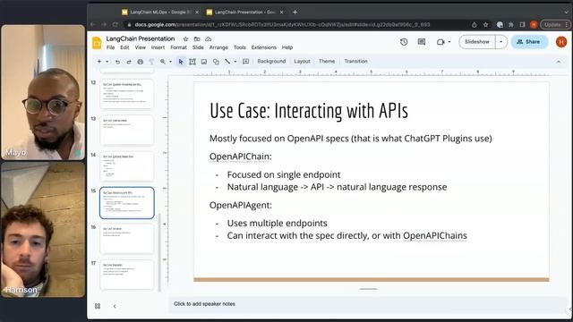This screenshot has width=573, height=322.
Task: Click the Background button
Action: [x=271, y=62]
